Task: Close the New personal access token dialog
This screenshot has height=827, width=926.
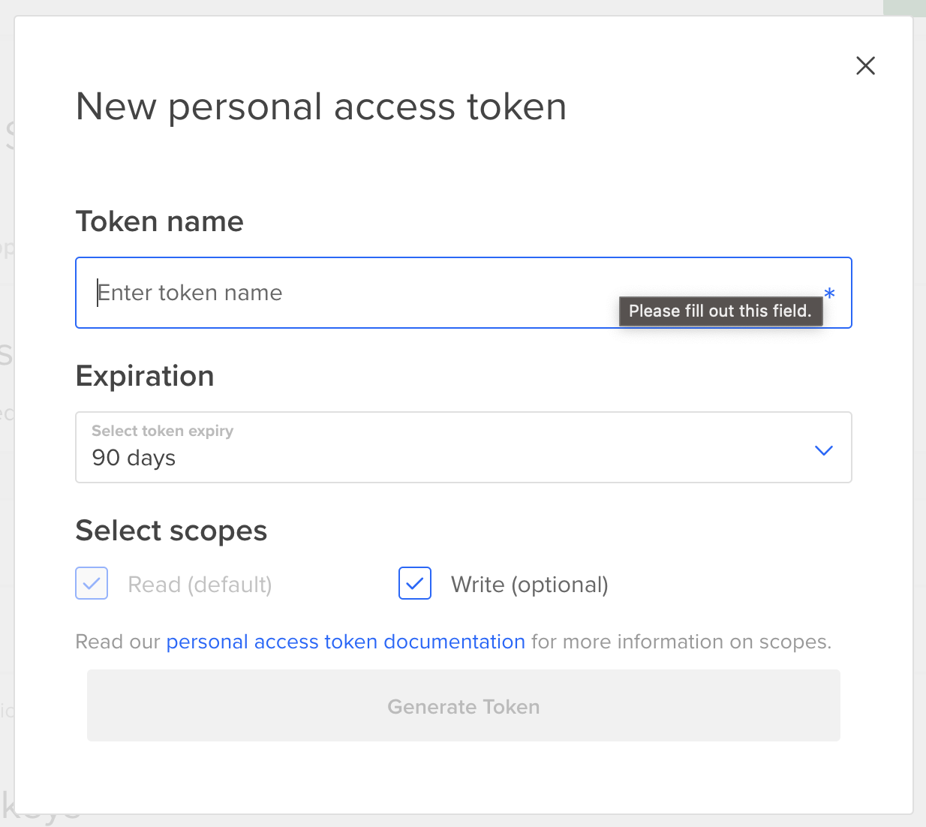Action: click(865, 65)
